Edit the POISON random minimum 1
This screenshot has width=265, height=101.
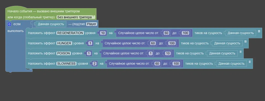point(151,54)
